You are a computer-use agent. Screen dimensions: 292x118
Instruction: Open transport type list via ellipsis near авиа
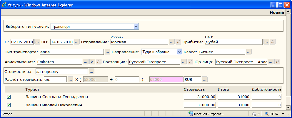click(107, 52)
